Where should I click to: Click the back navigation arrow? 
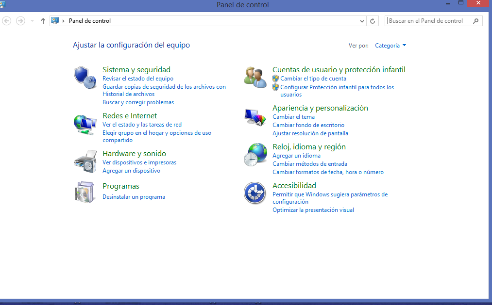tap(7, 21)
